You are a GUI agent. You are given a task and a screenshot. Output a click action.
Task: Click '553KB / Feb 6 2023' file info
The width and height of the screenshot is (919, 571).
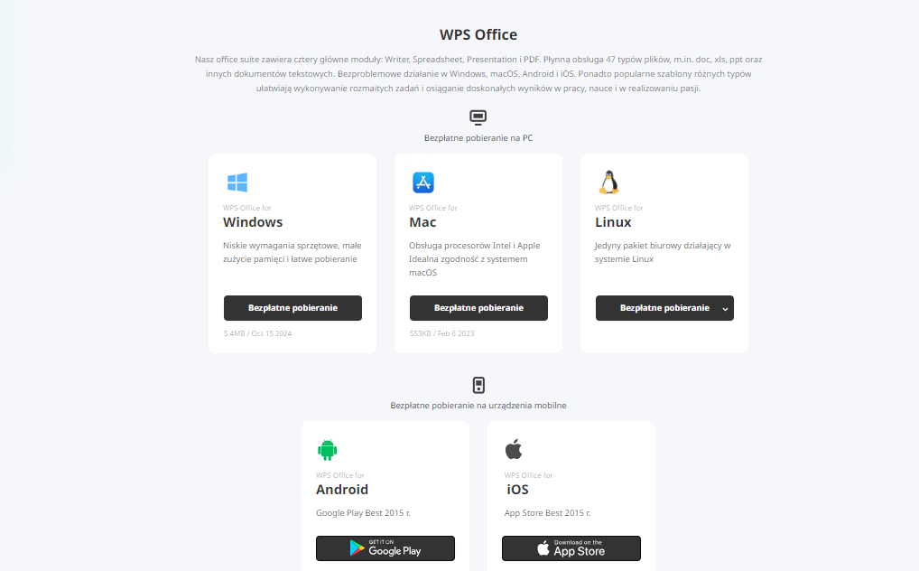442,333
